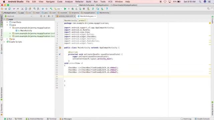Open the Build menu
This screenshot has width=214, height=120.
89,2
